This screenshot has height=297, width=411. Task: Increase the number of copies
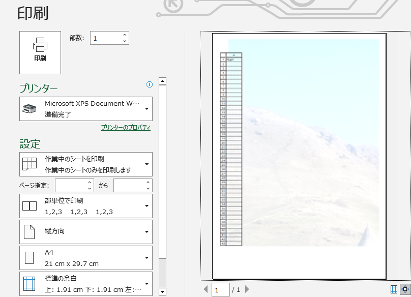coord(125,35)
